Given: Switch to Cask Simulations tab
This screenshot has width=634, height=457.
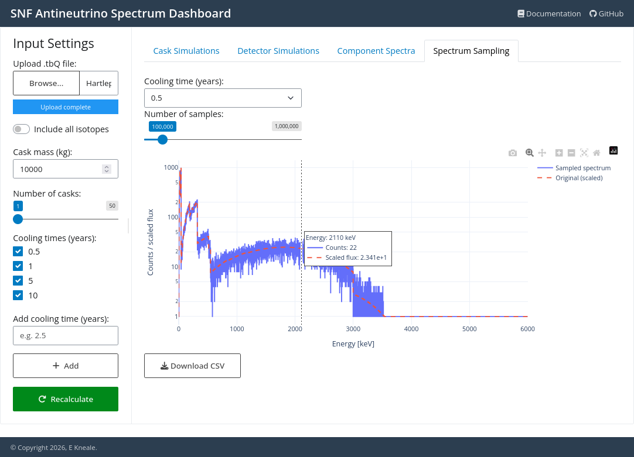Looking at the screenshot, I should click(x=186, y=51).
